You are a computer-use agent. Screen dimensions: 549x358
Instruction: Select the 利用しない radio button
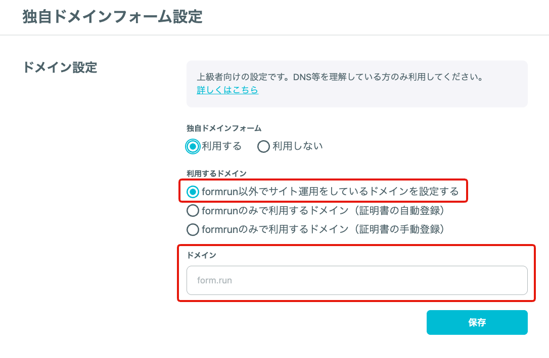pos(263,146)
